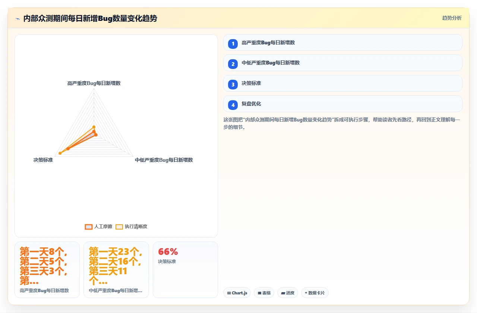Click 决策标准 caption under 66%
477x313 pixels.
tap(167, 262)
